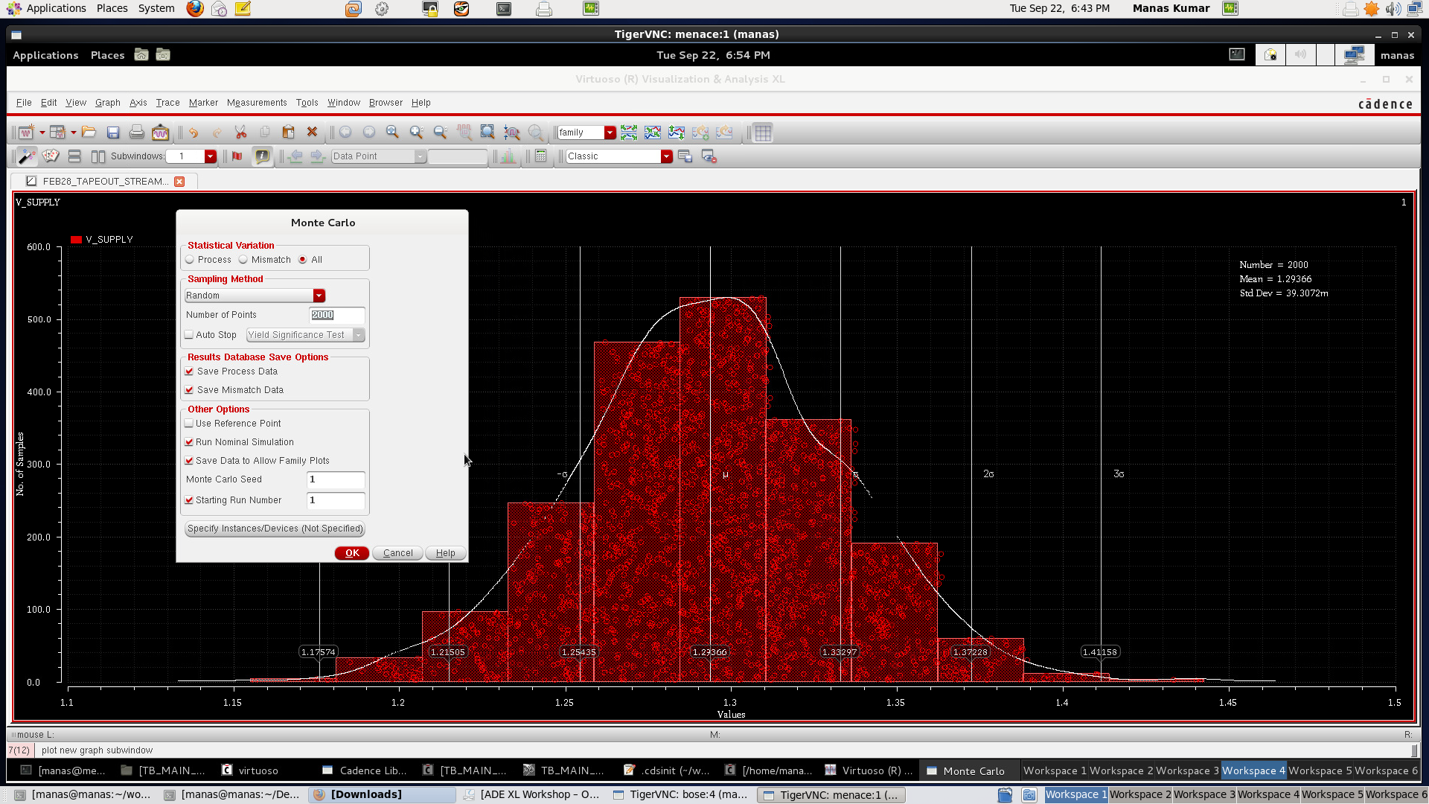This screenshot has height=804, width=1429.
Task: Open the Measurements menu
Action: tap(257, 103)
